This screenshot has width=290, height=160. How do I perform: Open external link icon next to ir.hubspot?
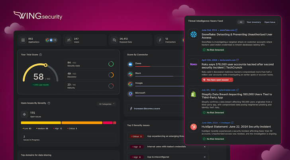232,123
